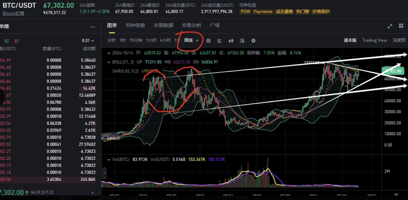This screenshot has width=408, height=200.
Task: Switch chart to 基本版 basic mode
Action: point(350,40)
